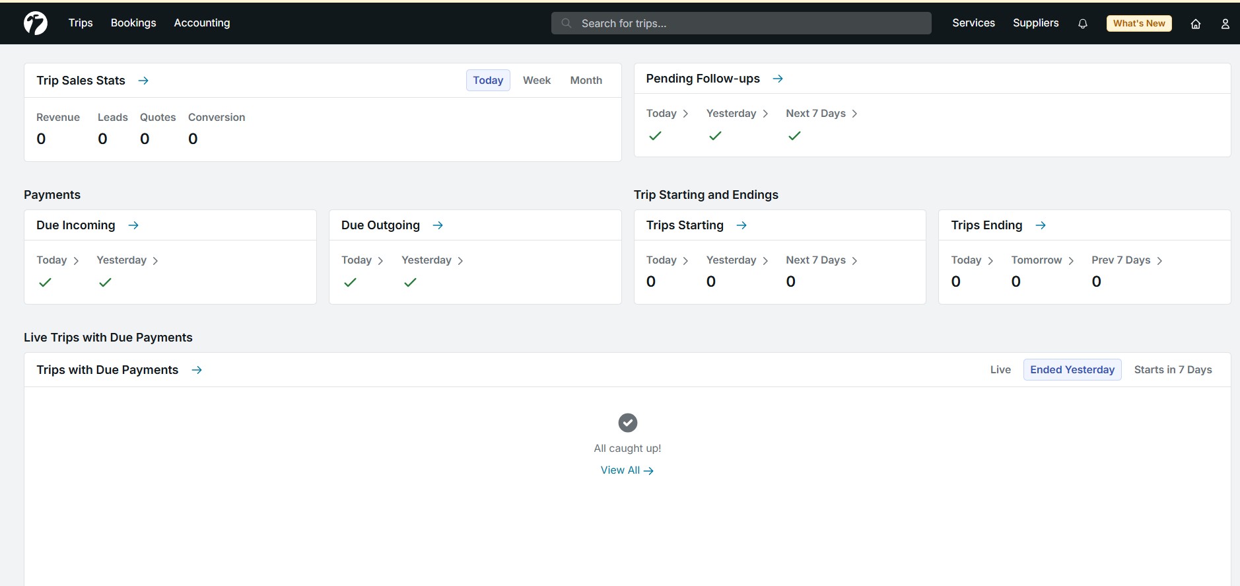
Task: Open the Services menu item
Action: 973,22
